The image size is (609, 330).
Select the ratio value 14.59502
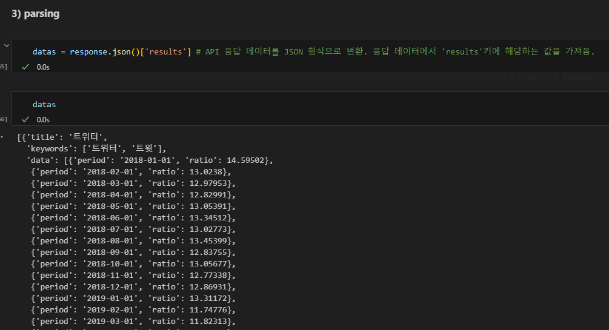pos(245,160)
